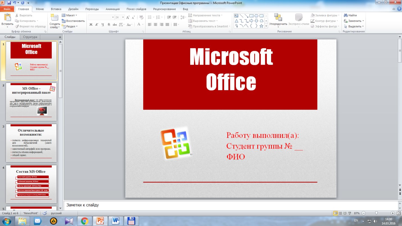Screen dimensions: 402x226
Task: Select the right arrow block shape
Action: point(251,21)
